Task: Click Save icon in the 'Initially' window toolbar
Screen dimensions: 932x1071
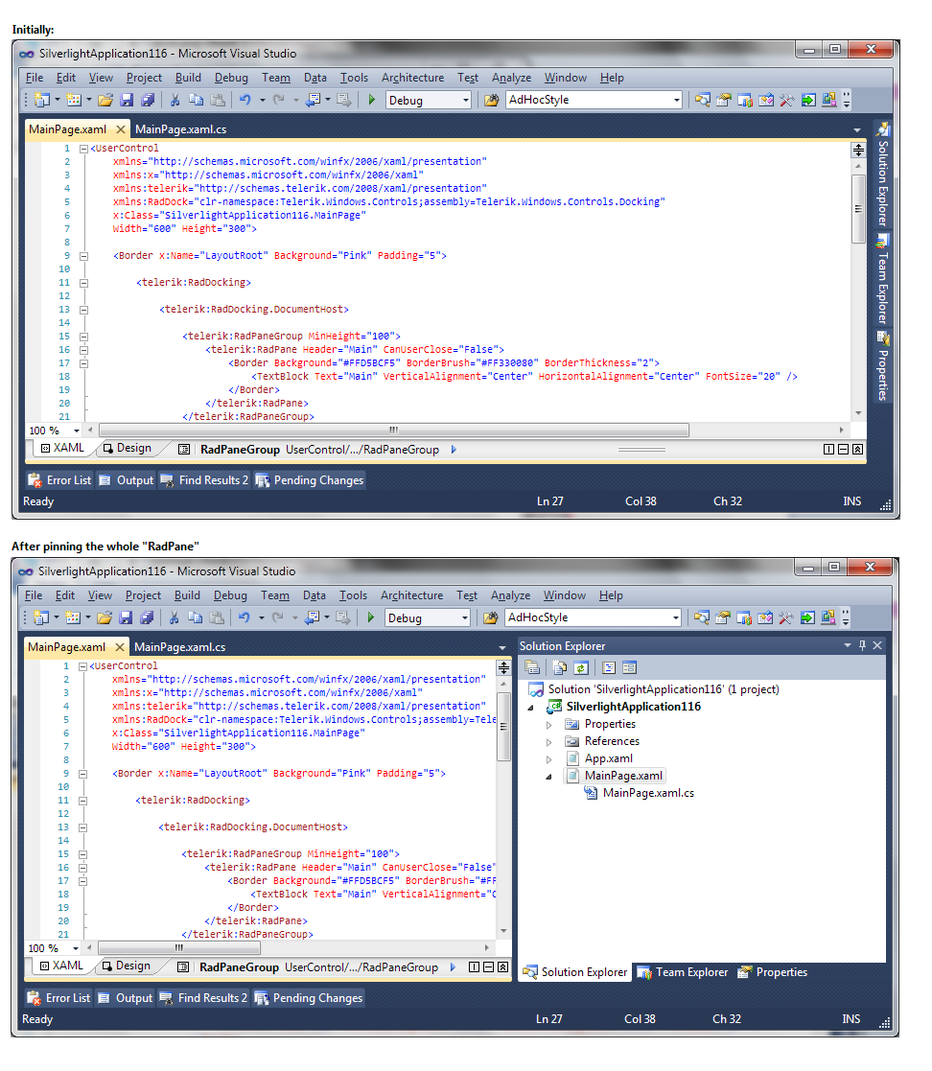Action: pyautogui.click(x=127, y=101)
